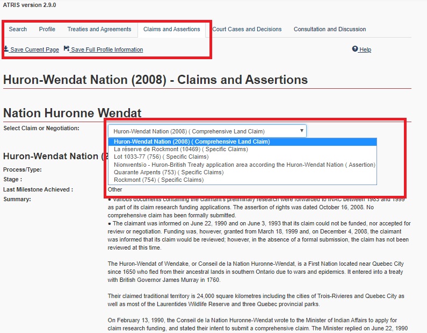The width and height of the screenshot is (427, 333).
Task: Select Rockmont (754) Specific Claims option
Action: point(159,180)
